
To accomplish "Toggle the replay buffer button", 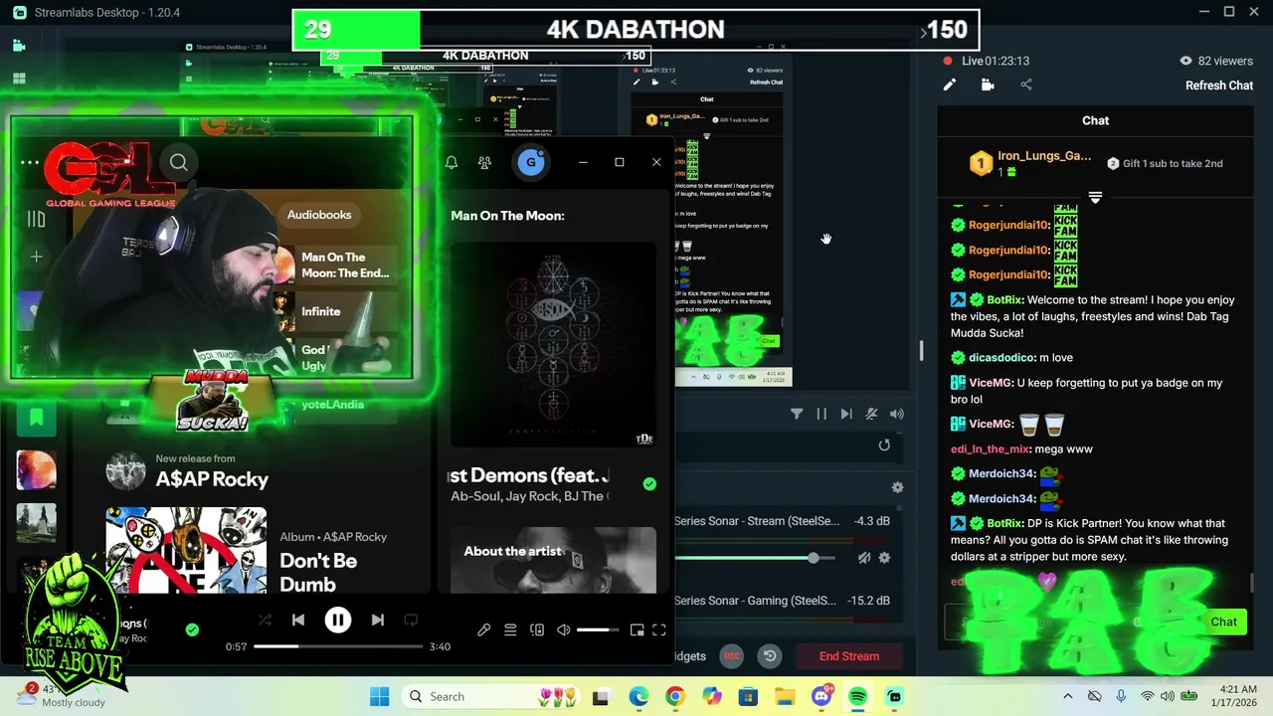I will (x=770, y=656).
